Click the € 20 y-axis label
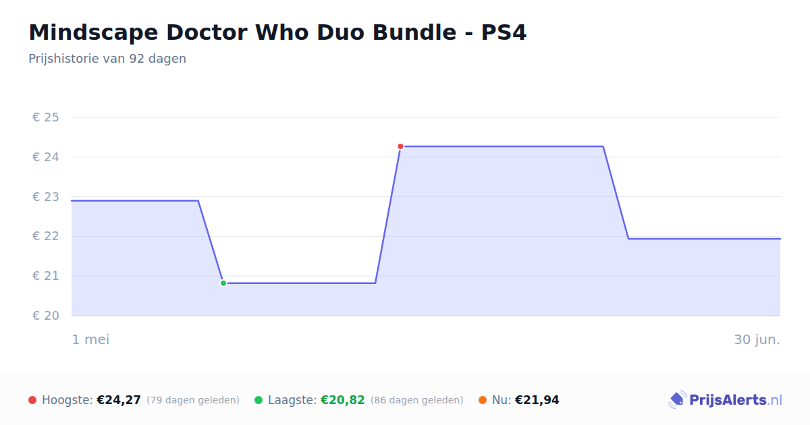Image resolution: width=810 pixels, height=425 pixels. (x=46, y=316)
